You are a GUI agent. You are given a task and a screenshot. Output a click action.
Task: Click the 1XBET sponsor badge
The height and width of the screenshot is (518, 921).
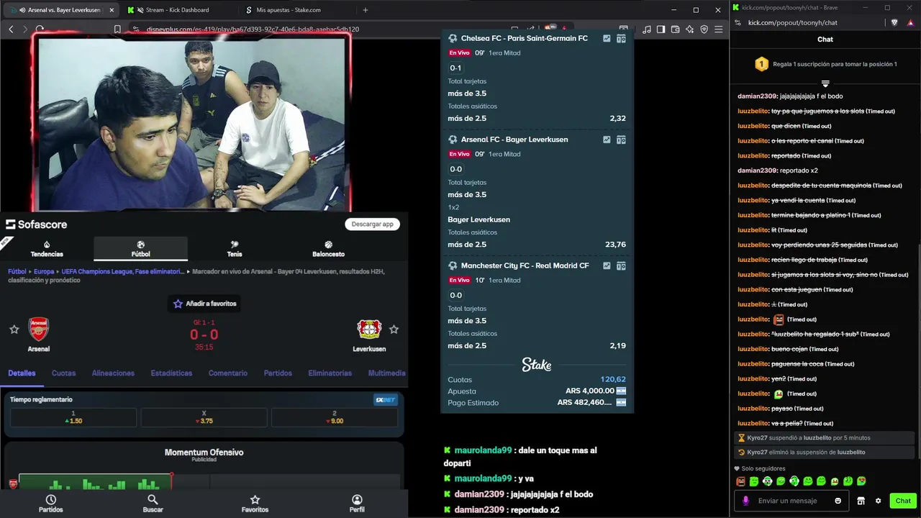(x=386, y=400)
